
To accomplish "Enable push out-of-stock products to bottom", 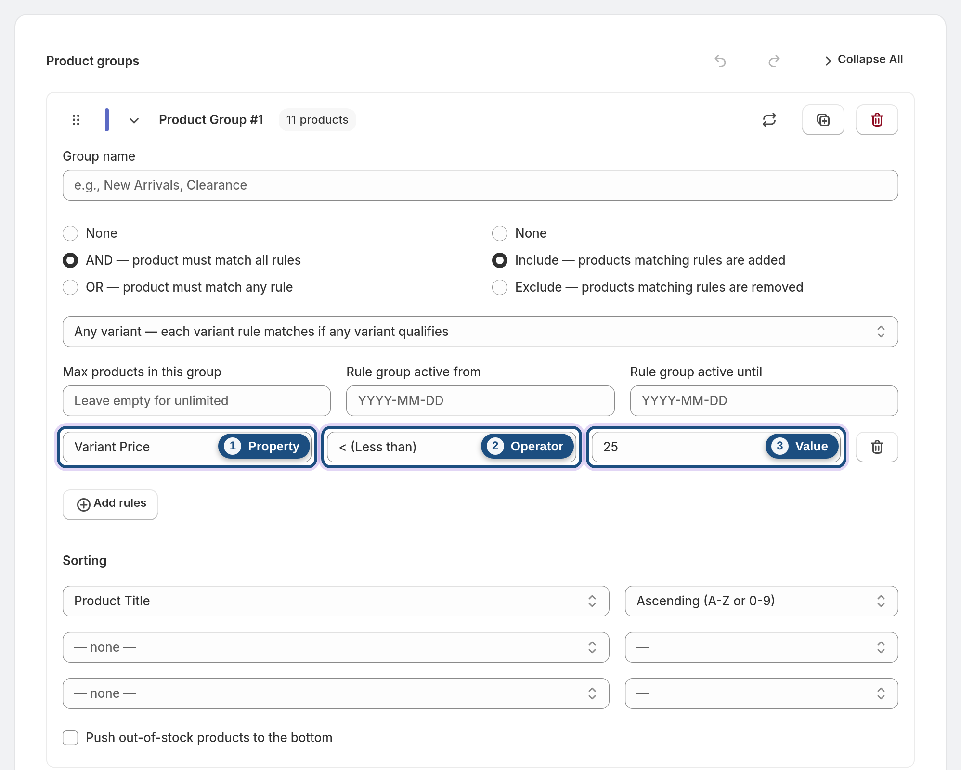I will pyautogui.click(x=70, y=738).
